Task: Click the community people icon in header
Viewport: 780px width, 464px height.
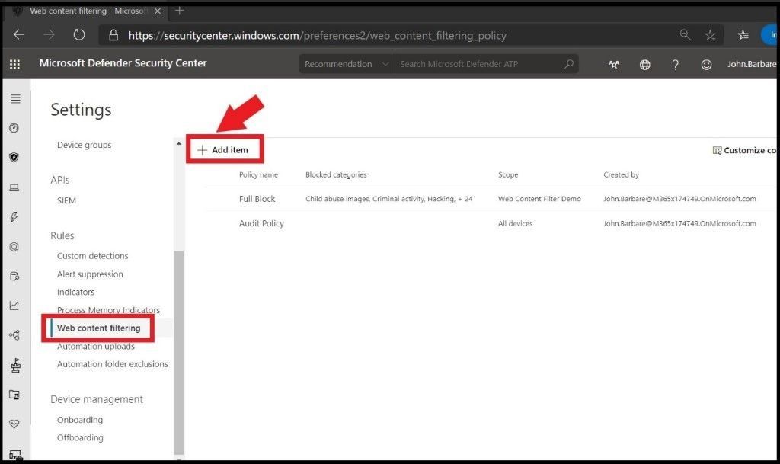Action: (x=614, y=64)
